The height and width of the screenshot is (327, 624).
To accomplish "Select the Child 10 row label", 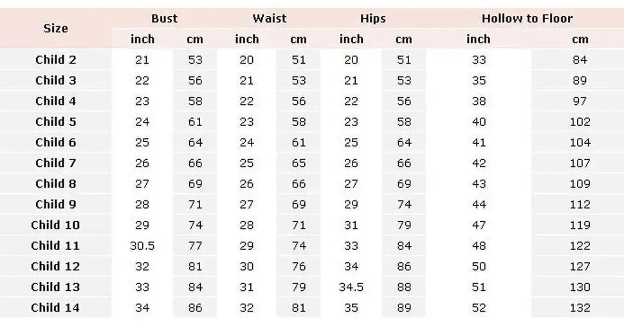I will [x=56, y=225].
